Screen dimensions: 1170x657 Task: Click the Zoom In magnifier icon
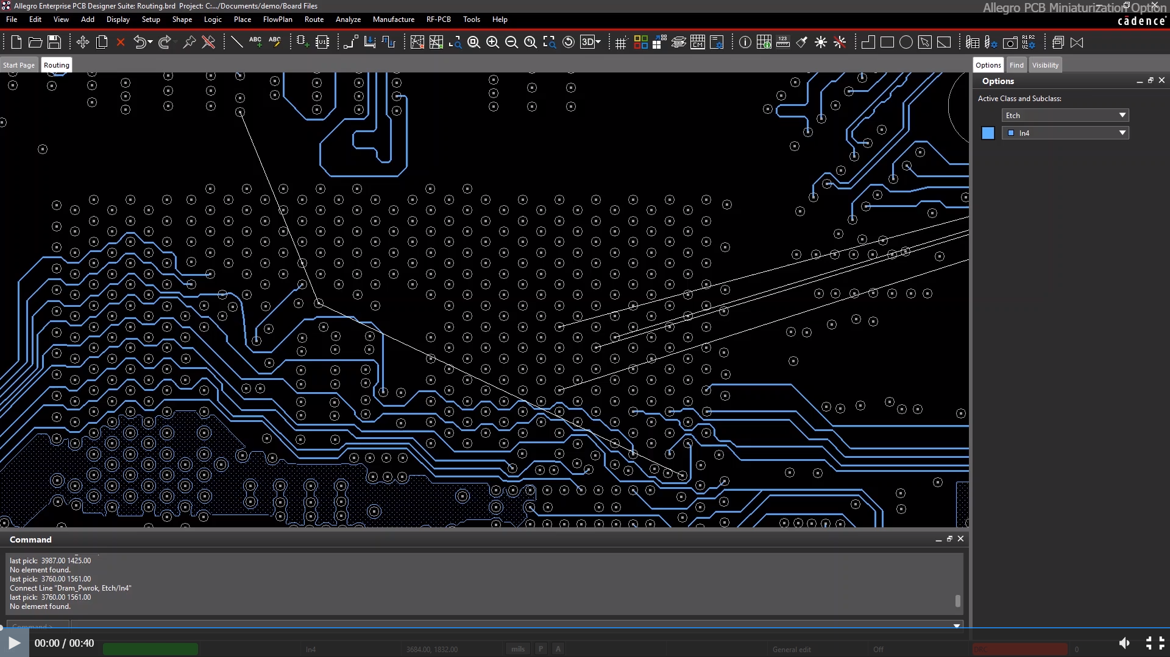[x=492, y=42]
